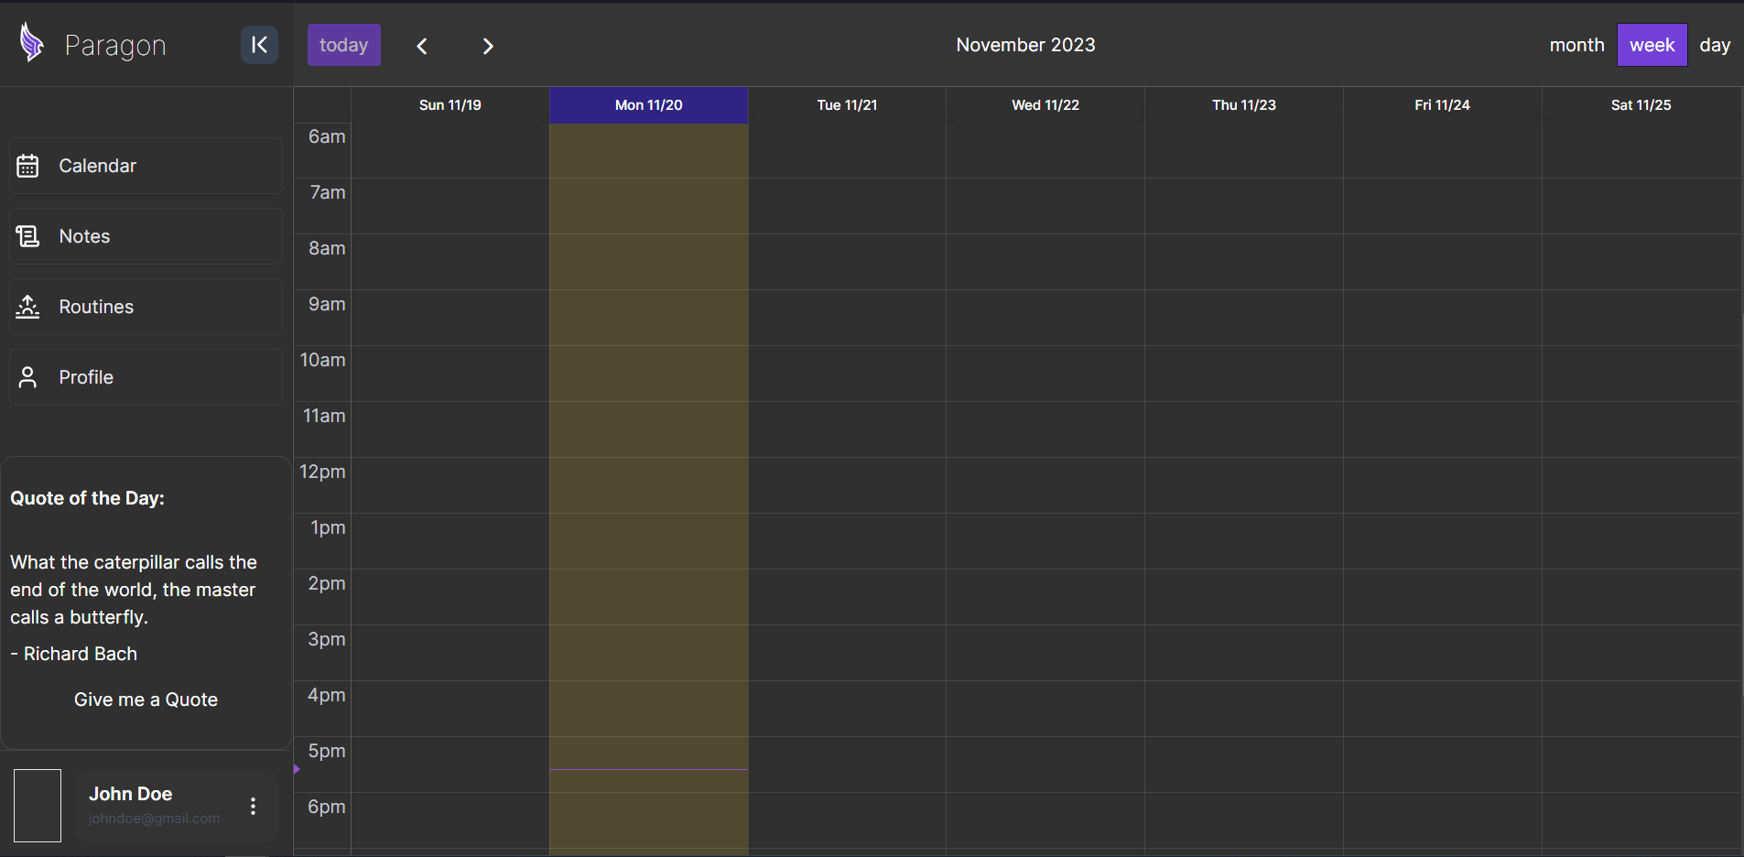Image resolution: width=1744 pixels, height=857 pixels.
Task: Advance to next week with right chevron
Action: [488, 46]
